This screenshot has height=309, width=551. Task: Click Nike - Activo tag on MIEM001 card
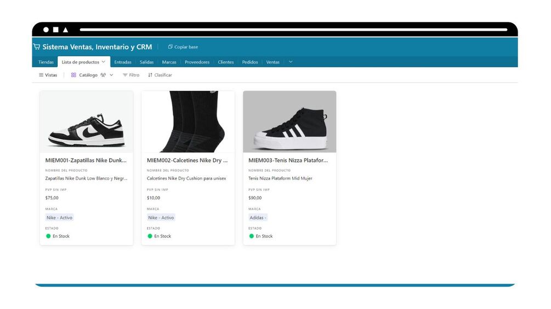tap(59, 218)
